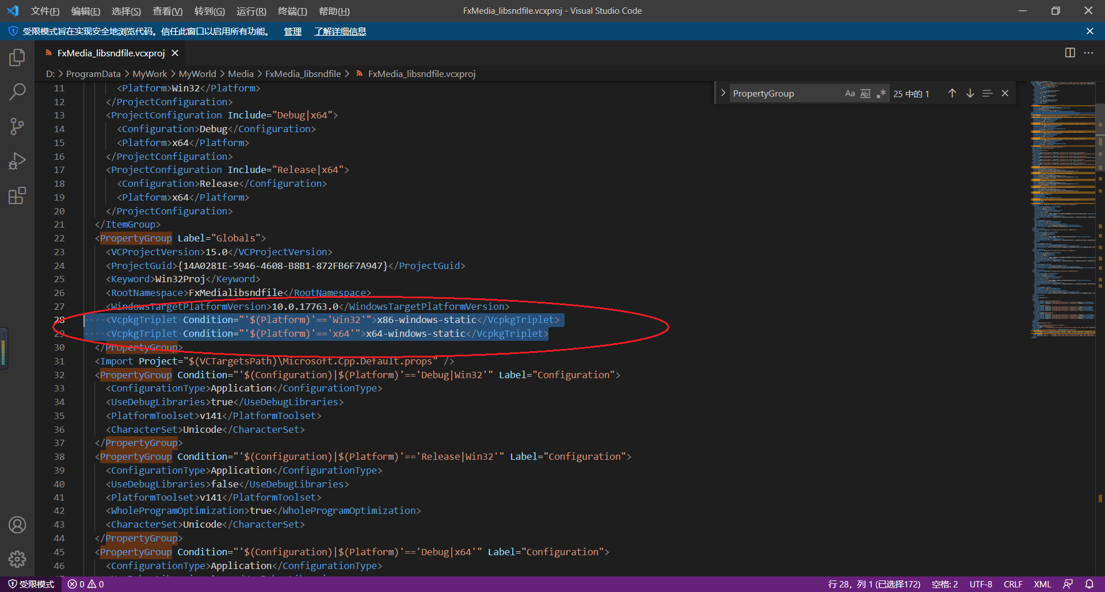1105x592 pixels.
Task: Toggle whole word matching in find widget
Action: click(866, 93)
